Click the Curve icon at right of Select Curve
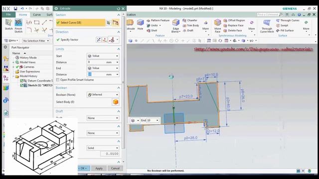The width and height of the screenshot is (319, 179). tap(115, 23)
